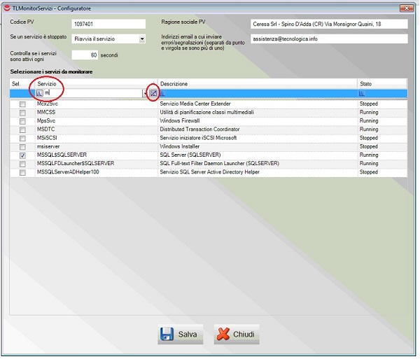This screenshot has height=359, width=420.
Task: Click the Servizio column filter operator icon
Action: pos(40,93)
